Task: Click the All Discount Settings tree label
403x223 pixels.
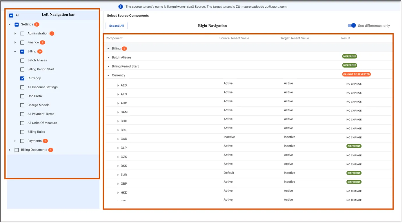Action: click(43, 87)
